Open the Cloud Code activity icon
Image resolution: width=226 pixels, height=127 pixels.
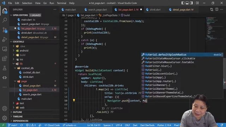pos(5,78)
